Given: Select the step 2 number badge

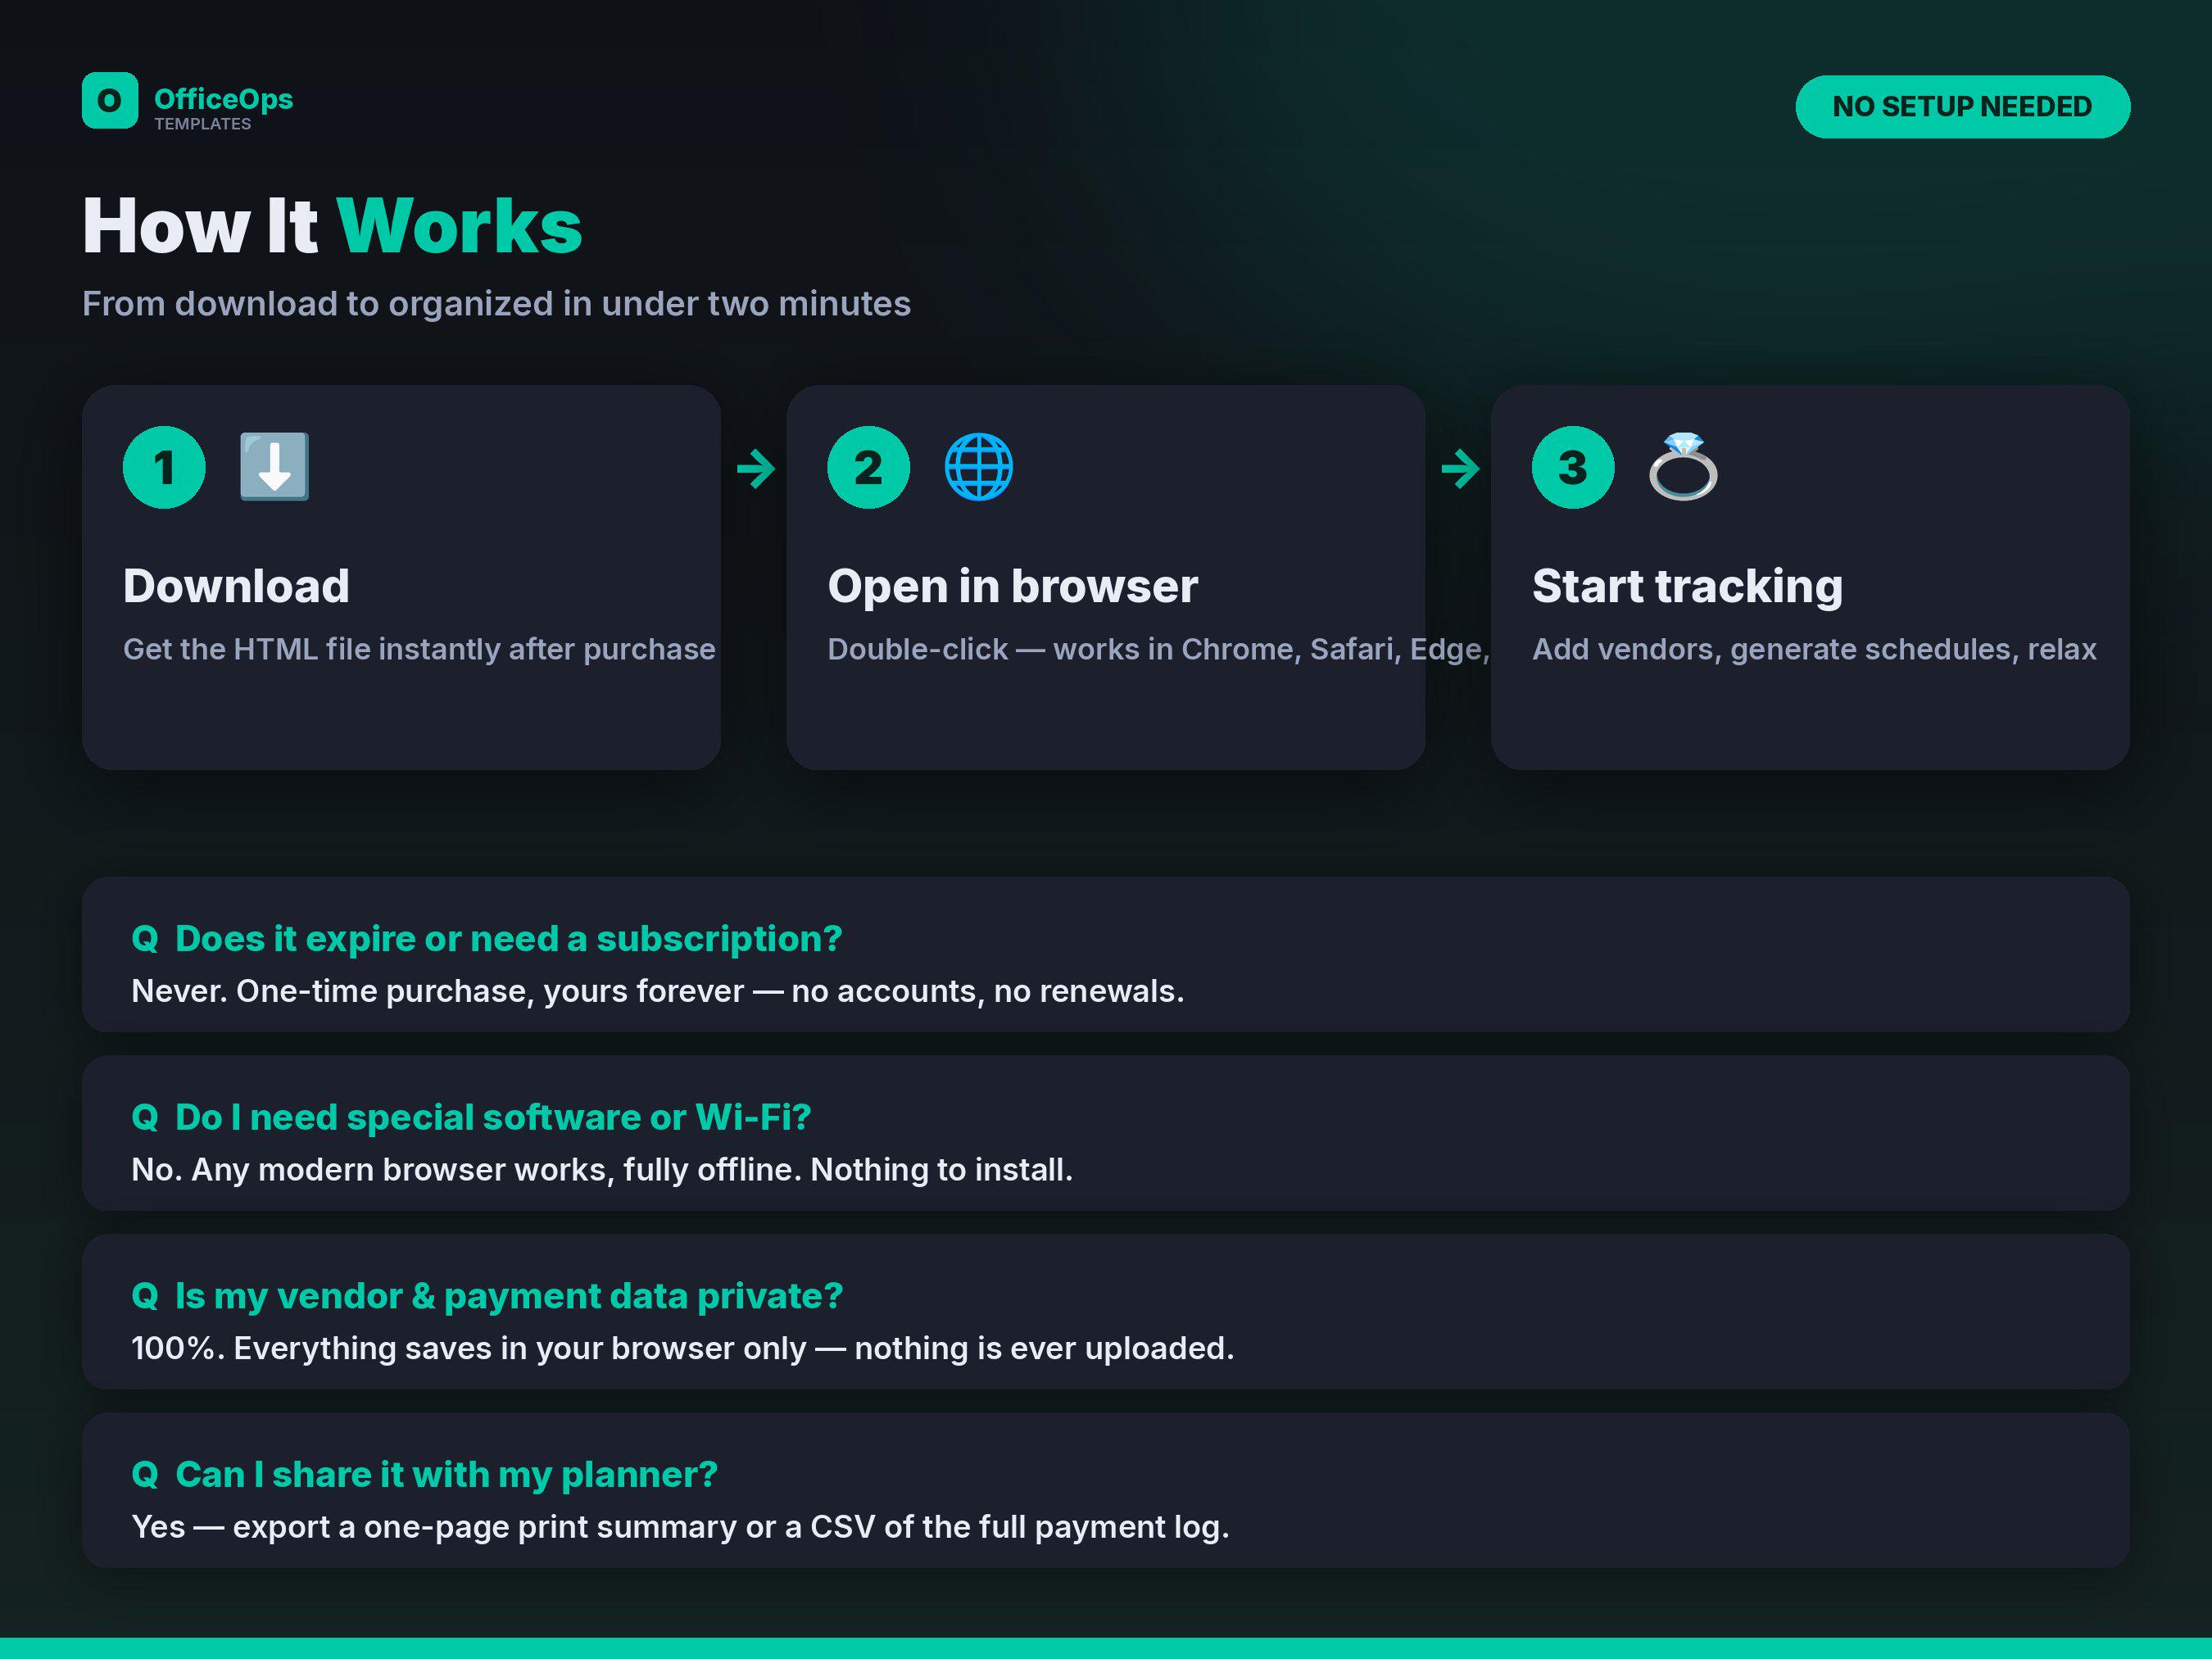Looking at the screenshot, I should pos(869,467).
